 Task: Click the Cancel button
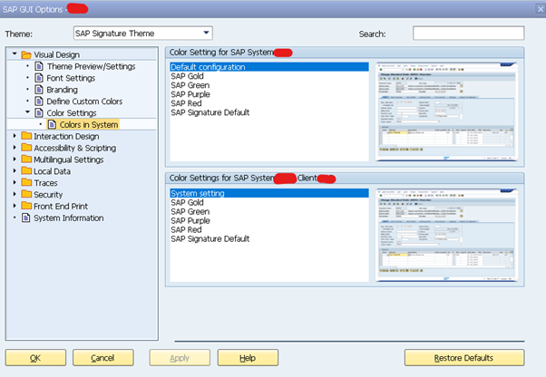coord(102,358)
